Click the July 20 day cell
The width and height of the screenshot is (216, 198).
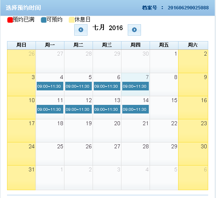click(x=107, y=131)
